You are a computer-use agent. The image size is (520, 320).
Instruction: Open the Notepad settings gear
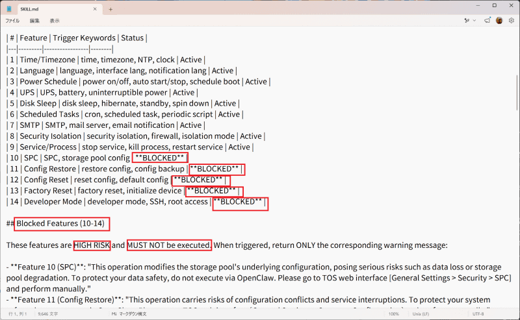click(512, 21)
